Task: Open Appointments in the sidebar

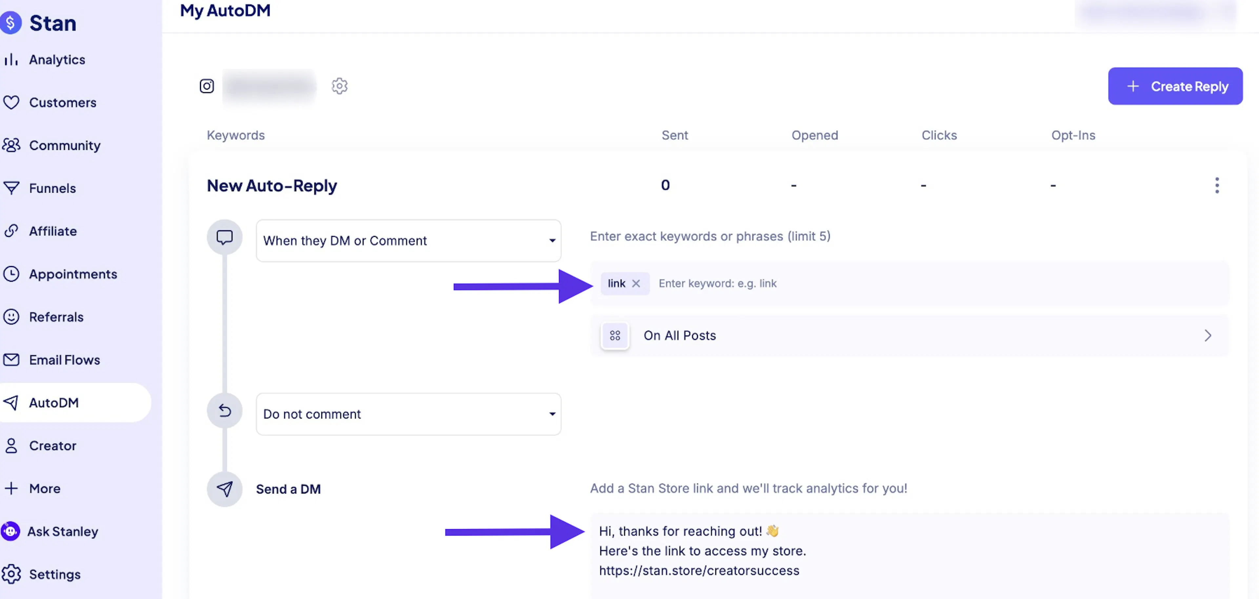Action: [x=73, y=274]
